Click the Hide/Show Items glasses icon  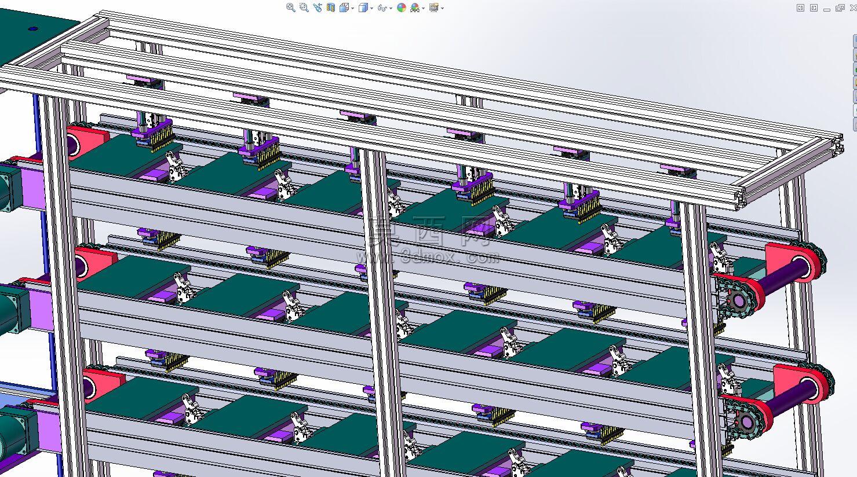point(382,8)
